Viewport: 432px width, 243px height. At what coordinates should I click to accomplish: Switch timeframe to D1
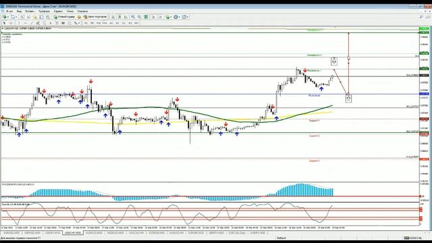coord(124,23)
